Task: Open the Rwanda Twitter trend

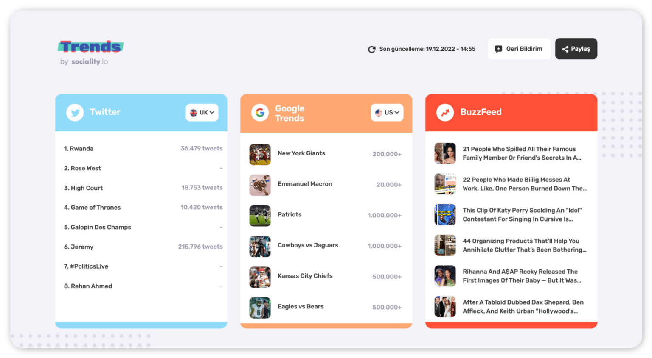Action: click(x=79, y=149)
